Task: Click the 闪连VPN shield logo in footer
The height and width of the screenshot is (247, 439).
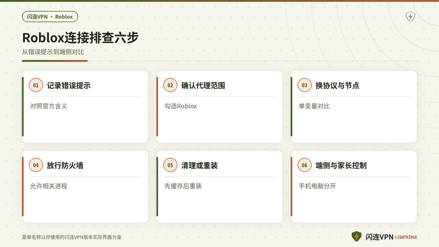Action: (356, 237)
